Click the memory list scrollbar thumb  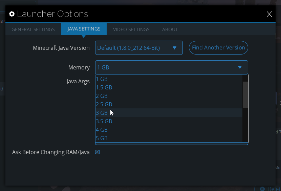click(245, 95)
